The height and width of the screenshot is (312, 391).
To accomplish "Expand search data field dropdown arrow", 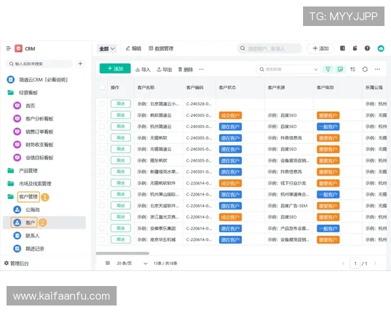I will 315,70.
